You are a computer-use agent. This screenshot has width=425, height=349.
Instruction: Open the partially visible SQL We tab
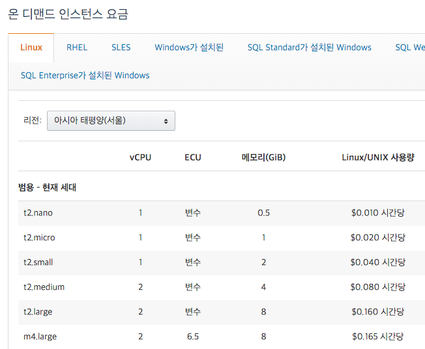[x=410, y=48]
